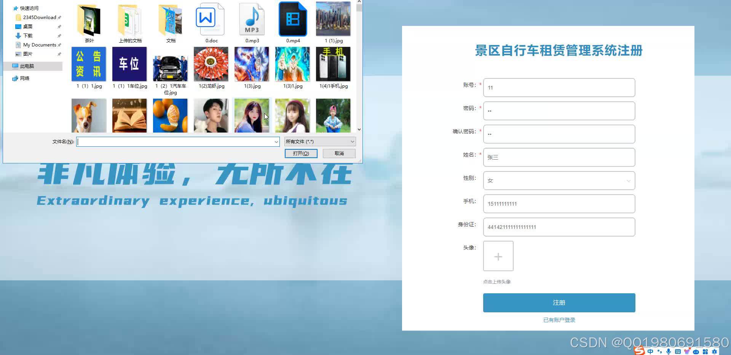
Task: Click the 已有账户登录 login link
Action: point(559,320)
